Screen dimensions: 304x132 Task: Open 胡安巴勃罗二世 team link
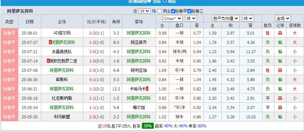tap(63, 61)
